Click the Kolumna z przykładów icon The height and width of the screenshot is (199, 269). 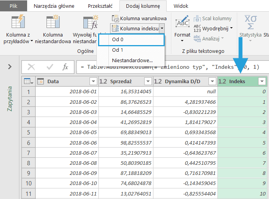coord(18,23)
